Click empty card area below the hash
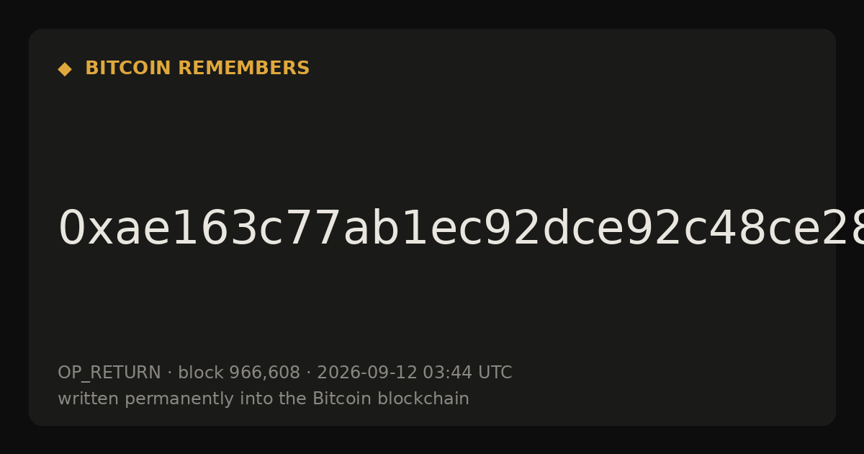The height and width of the screenshot is (454, 864). pyautogui.click(x=432, y=306)
